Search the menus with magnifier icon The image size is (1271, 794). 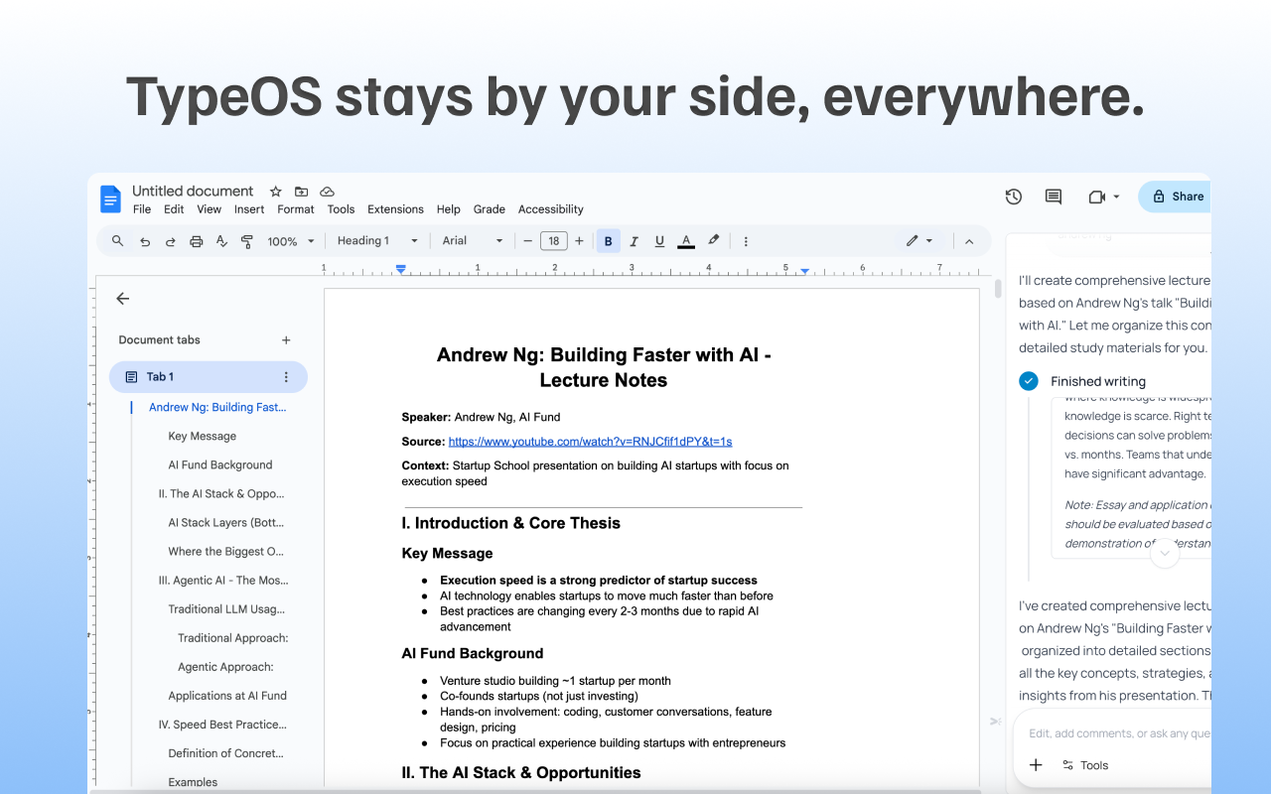pyautogui.click(x=117, y=240)
